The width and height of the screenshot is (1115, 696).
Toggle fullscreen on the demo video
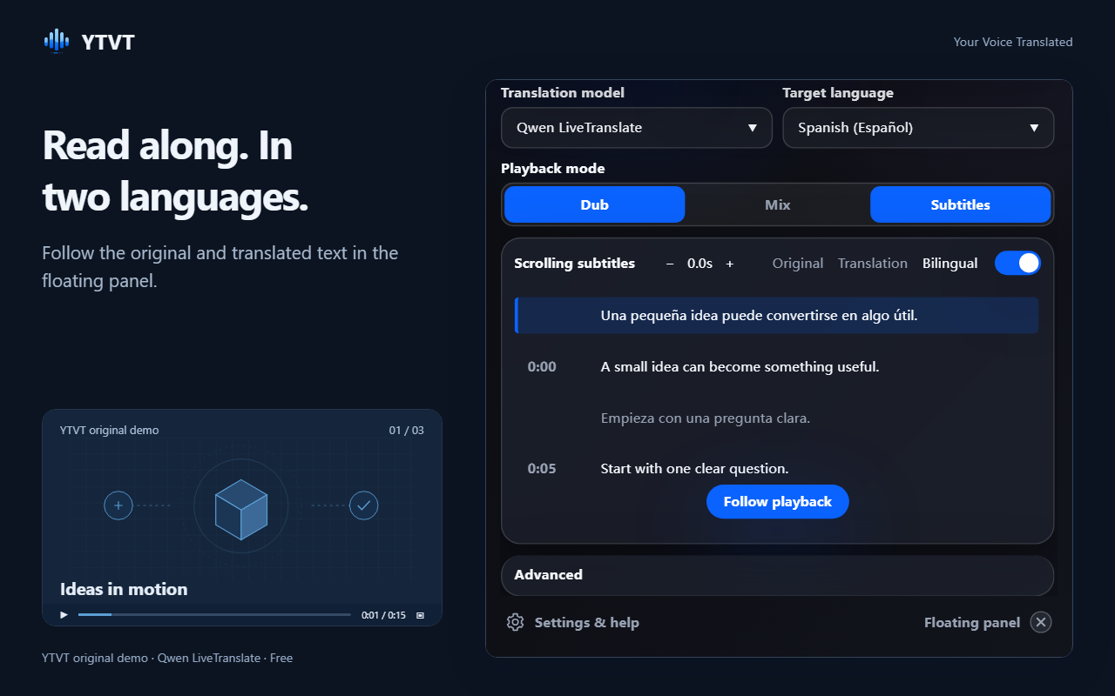tap(420, 615)
